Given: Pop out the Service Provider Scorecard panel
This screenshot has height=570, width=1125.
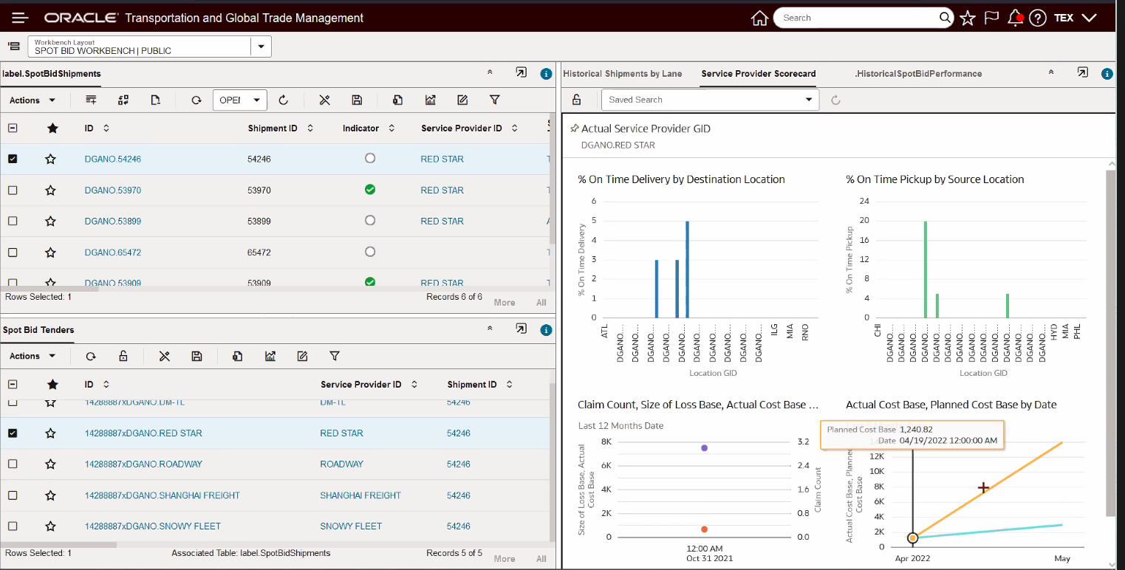Looking at the screenshot, I should (x=1082, y=73).
